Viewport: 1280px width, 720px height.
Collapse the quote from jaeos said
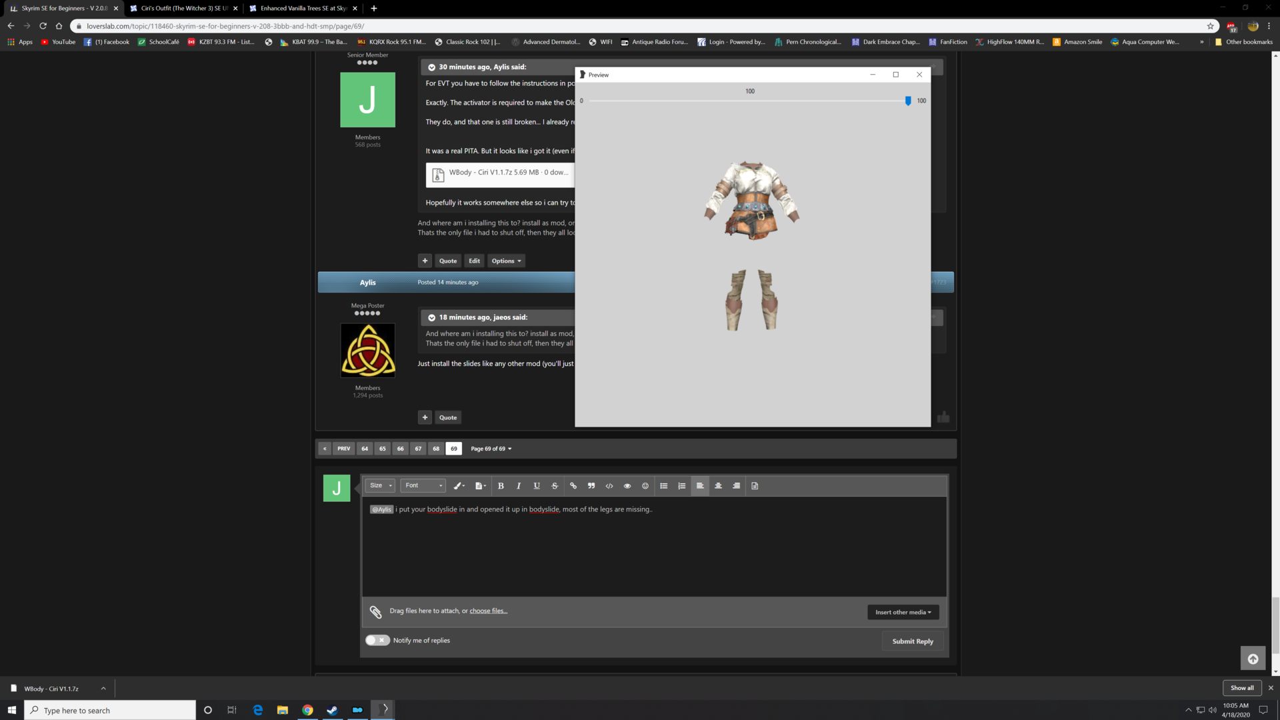pyautogui.click(x=431, y=318)
